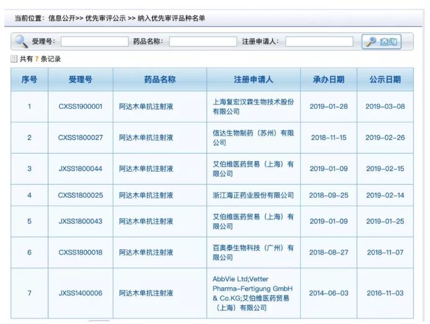The image size is (430, 324).
Task: Click the 公示日期 column header
Action: tap(385, 80)
